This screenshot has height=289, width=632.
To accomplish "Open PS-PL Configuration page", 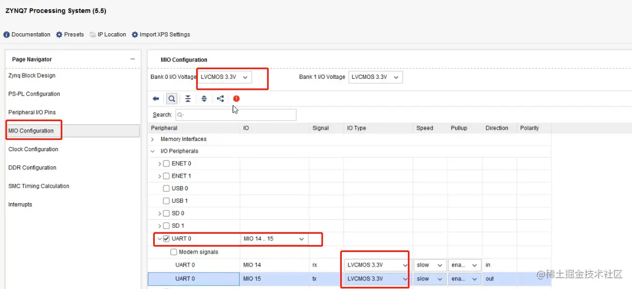I will point(34,94).
